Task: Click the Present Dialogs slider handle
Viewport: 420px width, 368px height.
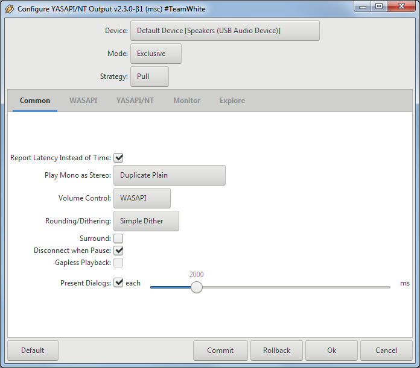Action: 197,287
